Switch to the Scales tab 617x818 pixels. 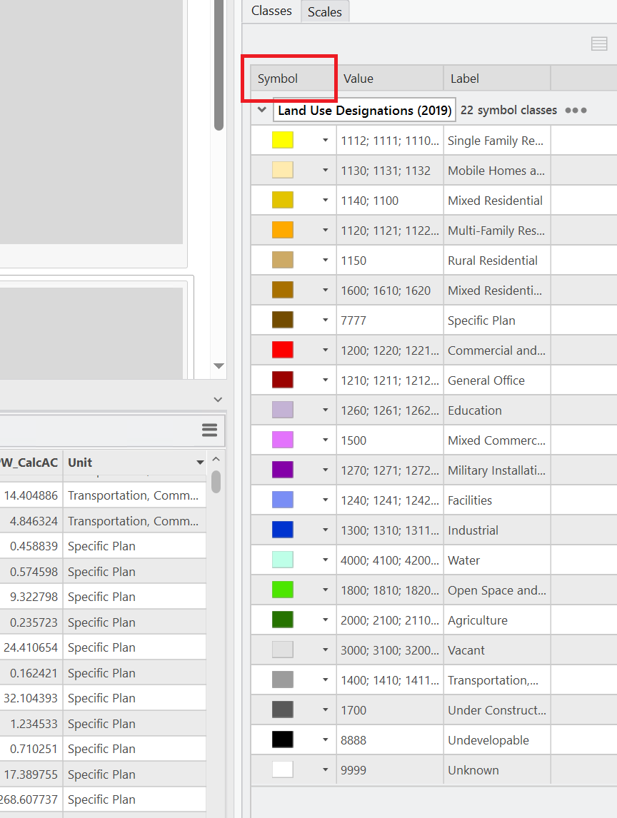pyautogui.click(x=324, y=11)
